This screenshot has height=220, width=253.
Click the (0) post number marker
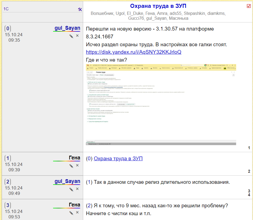click(8, 28)
